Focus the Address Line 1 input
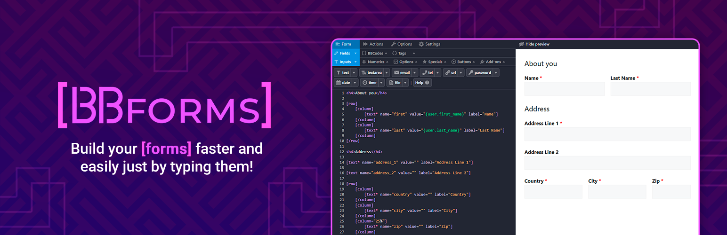This screenshot has width=727, height=235. coord(607,134)
